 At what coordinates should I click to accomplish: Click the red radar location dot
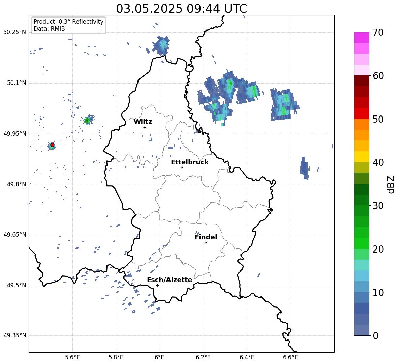coord(52,145)
